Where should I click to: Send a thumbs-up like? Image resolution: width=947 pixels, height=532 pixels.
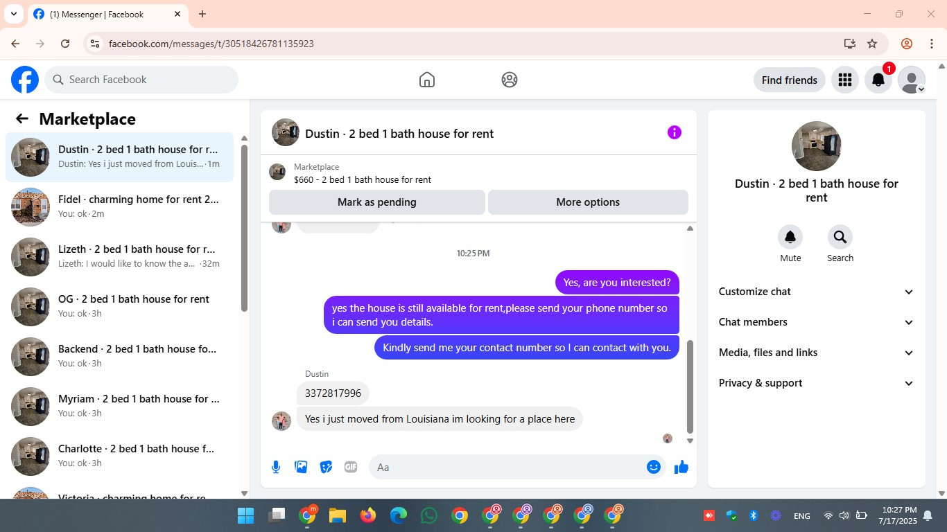681,467
